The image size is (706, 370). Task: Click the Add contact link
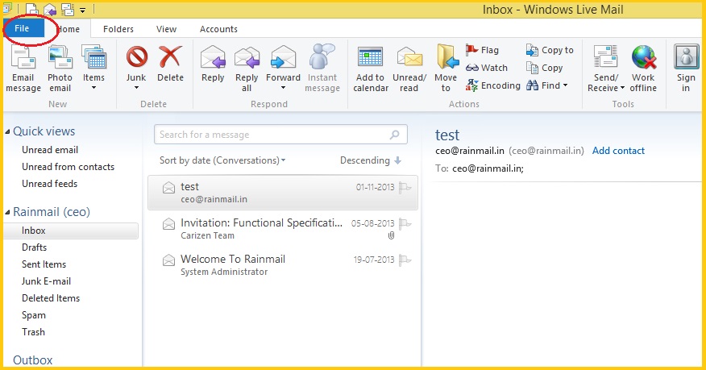point(618,151)
